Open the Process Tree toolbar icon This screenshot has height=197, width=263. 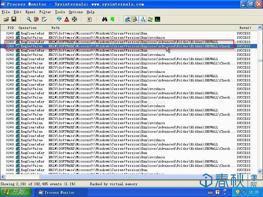pos(89,19)
